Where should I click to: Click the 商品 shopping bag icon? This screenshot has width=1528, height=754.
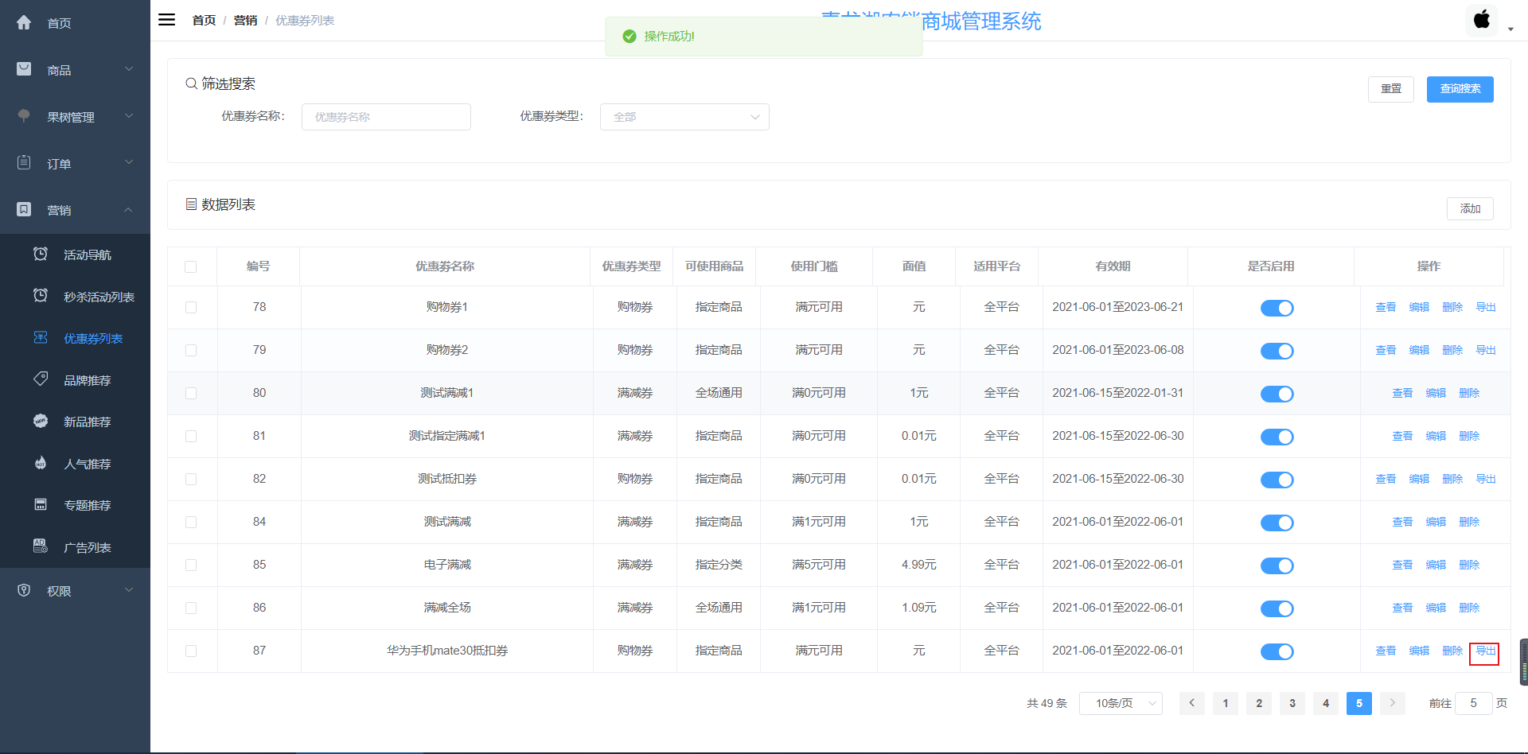point(24,69)
